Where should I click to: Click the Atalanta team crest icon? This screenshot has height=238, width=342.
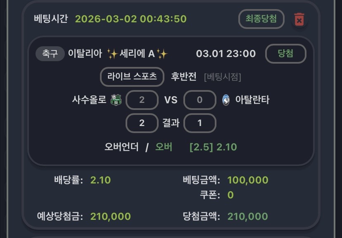[226, 100]
